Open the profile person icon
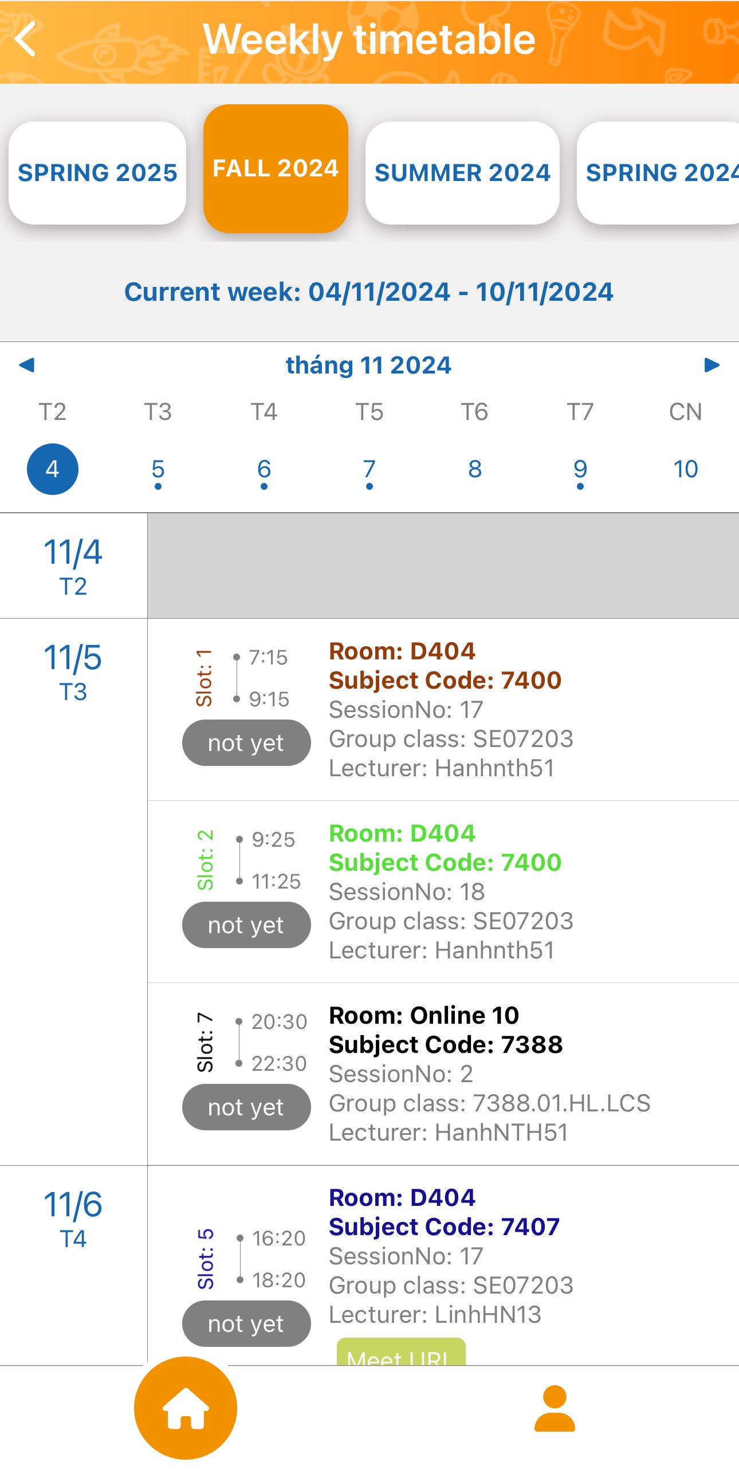This screenshot has width=739, height=1474. [x=554, y=1408]
